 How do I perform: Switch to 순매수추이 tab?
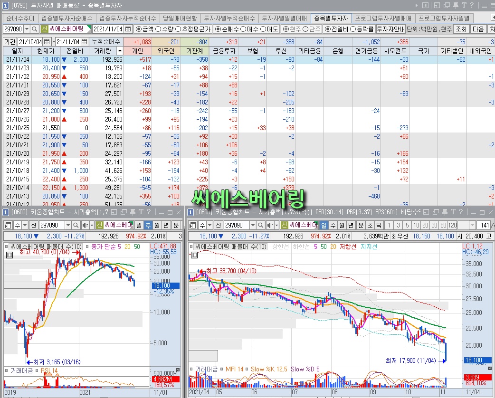point(20,18)
